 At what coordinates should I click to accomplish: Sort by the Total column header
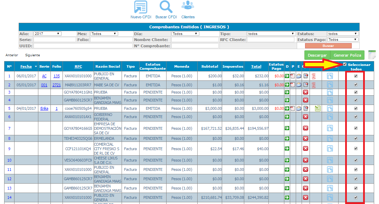[256, 67]
